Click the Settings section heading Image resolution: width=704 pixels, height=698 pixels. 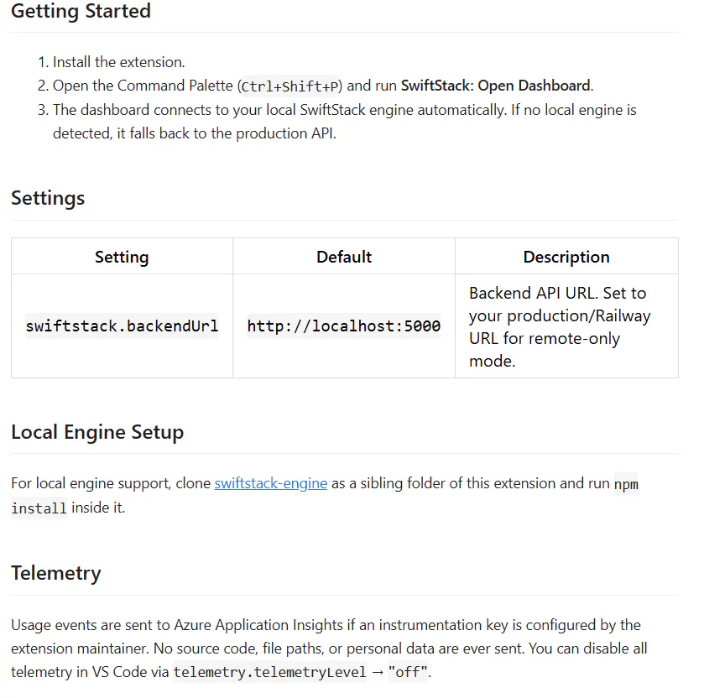point(48,198)
